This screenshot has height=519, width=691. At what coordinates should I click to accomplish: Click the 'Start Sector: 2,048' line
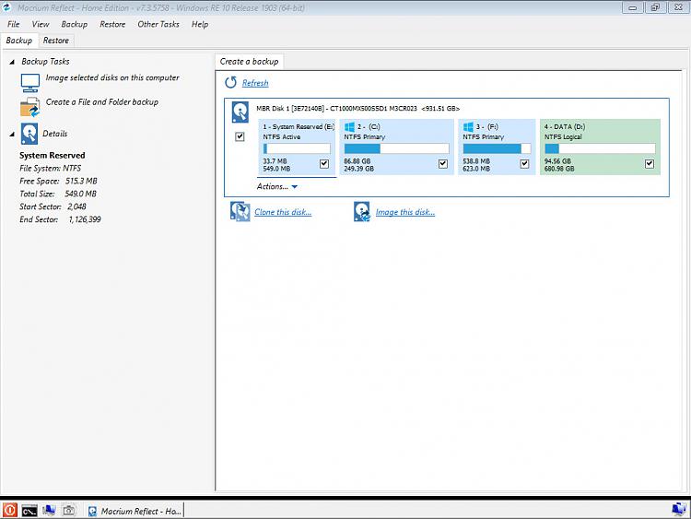point(53,206)
